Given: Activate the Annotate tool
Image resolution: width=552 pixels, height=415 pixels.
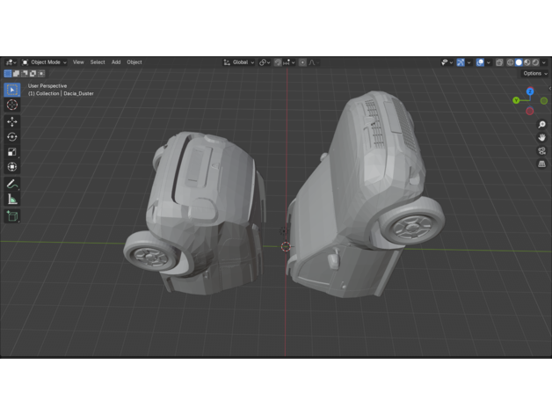Looking at the screenshot, I should 12,184.
